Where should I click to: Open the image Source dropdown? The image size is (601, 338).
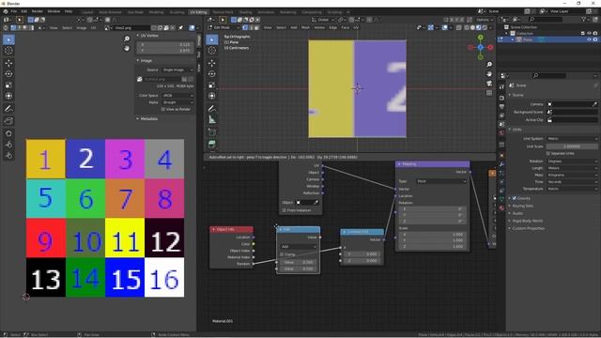pyautogui.click(x=177, y=69)
